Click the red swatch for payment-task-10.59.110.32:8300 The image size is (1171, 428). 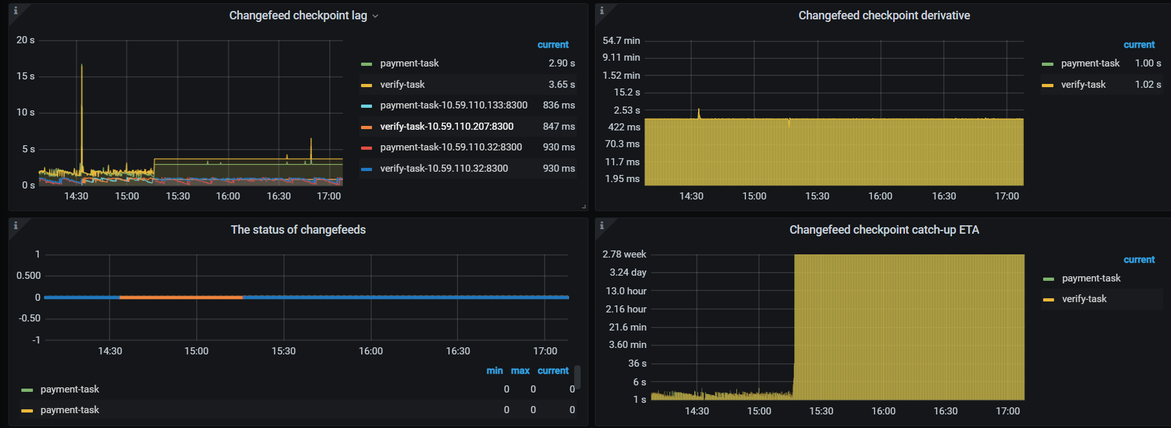366,148
